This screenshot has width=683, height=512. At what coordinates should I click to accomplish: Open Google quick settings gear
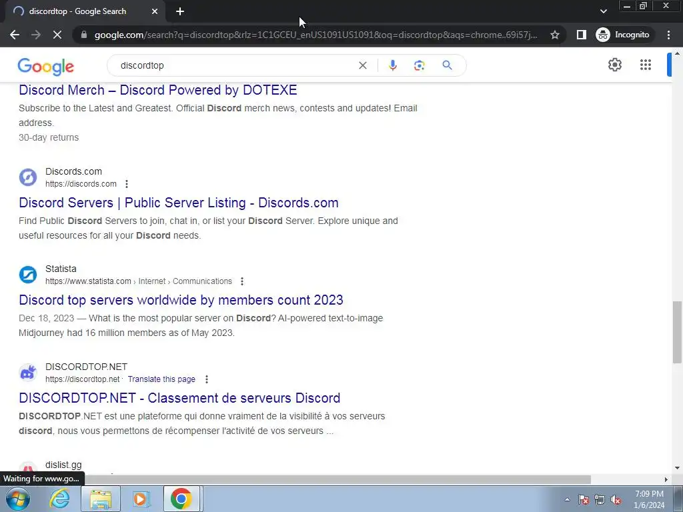(x=614, y=65)
